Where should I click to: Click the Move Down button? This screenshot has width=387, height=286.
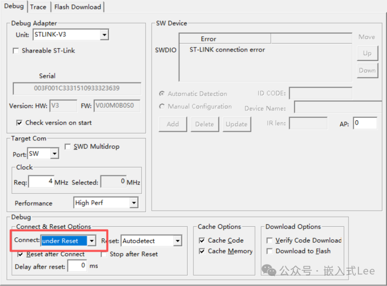(x=367, y=71)
